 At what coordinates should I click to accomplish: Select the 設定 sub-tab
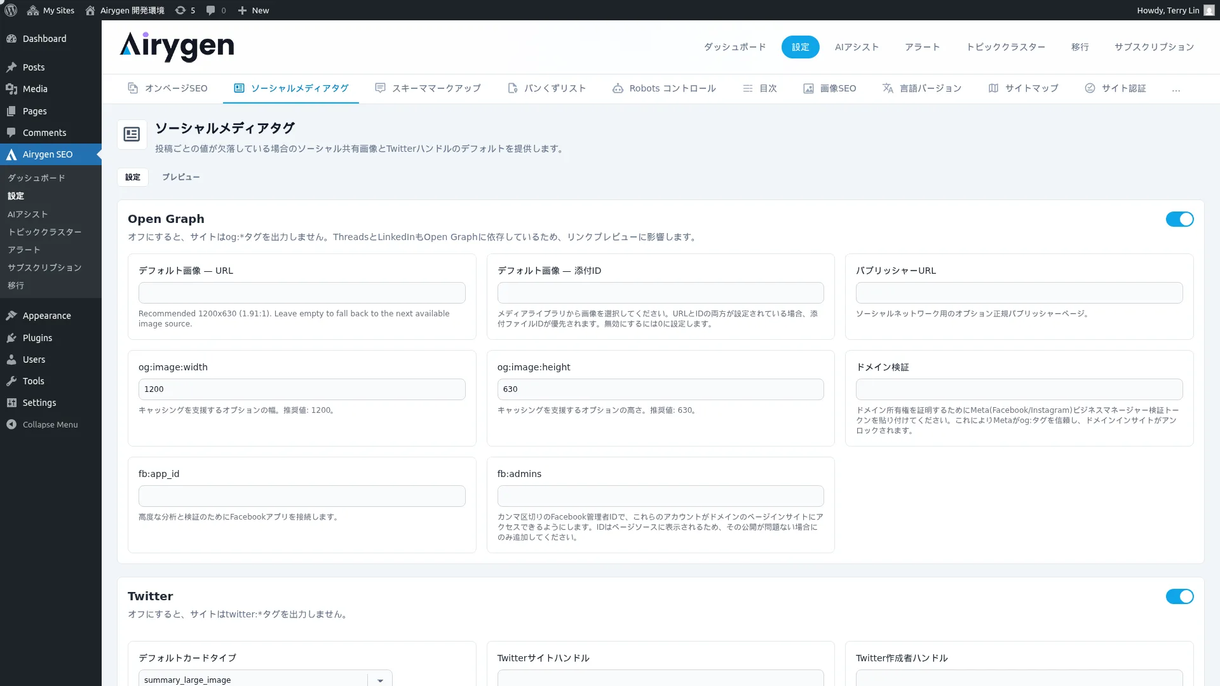coord(133,177)
